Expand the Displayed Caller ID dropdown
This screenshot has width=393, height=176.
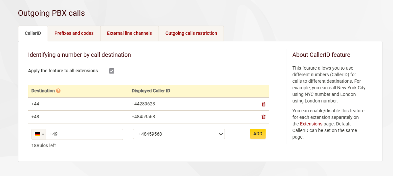pyautogui.click(x=179, y=134)
